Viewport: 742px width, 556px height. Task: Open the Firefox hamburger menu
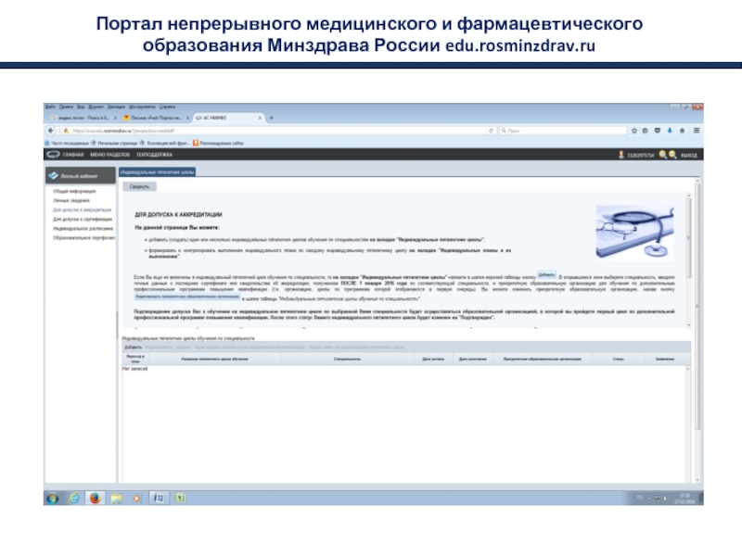pyautogui.click(x=697, y=131)
